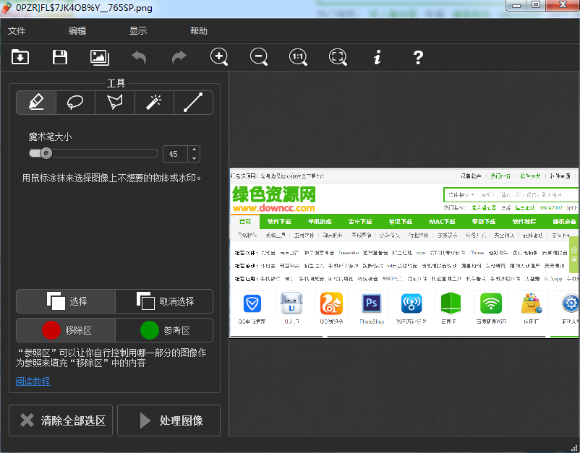Select the magic wand tool
The image size is (580, 453).
coord(153,102)
